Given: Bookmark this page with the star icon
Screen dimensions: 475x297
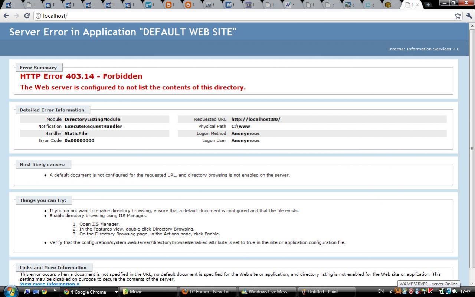Looking at the screenshot, I should (x=458, y=16).
